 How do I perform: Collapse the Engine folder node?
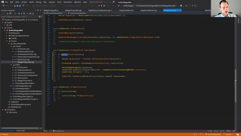click(x=3, y=23)
